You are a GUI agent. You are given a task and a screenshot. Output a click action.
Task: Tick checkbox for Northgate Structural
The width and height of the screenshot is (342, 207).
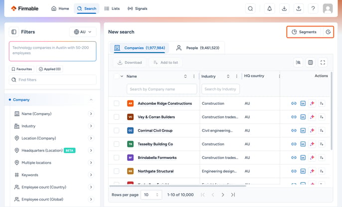pos(117,171)
